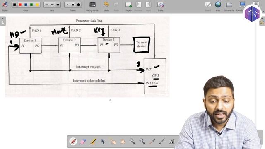Add a new page with Pages
Screen dimensions: 265x149
coord(128,6)
